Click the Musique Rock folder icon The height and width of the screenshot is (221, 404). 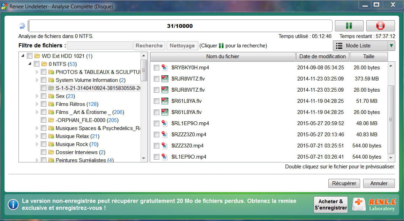(51, 144)
